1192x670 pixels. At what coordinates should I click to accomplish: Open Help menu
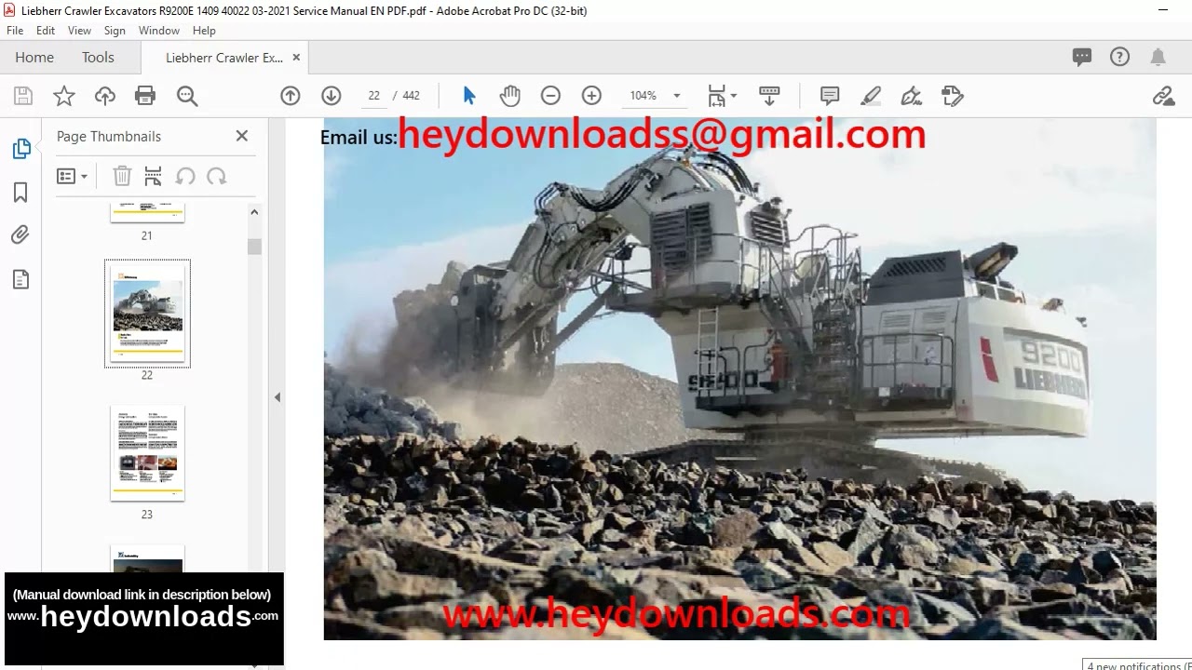[x=204, y=31]
